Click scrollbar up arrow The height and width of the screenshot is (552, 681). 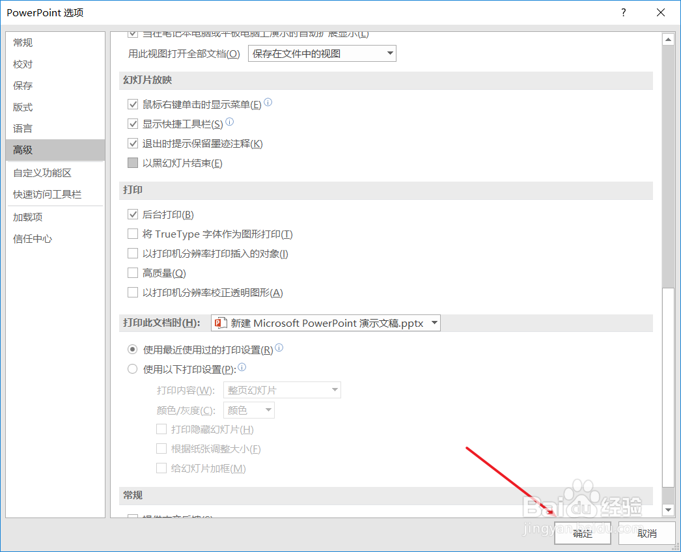[x=668, y=40]
